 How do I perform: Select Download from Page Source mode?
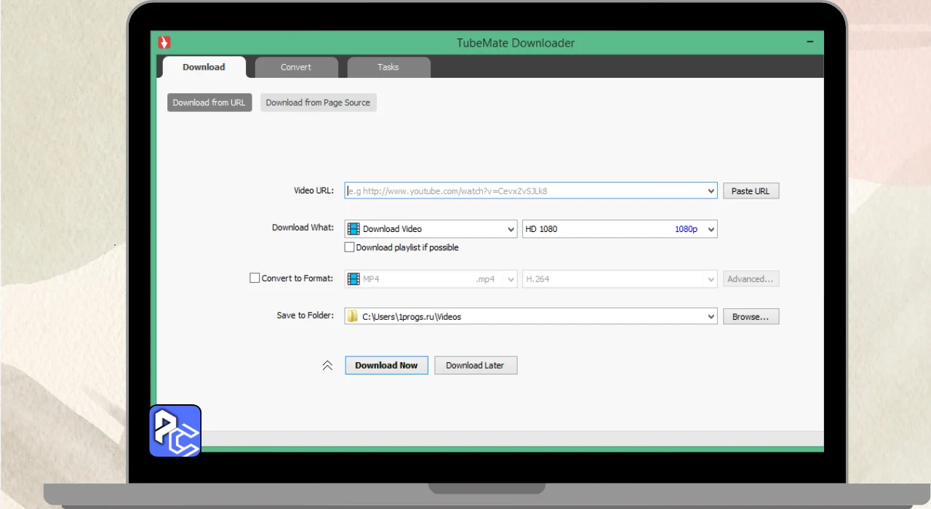pyautogui.click(x=318, y=103)
